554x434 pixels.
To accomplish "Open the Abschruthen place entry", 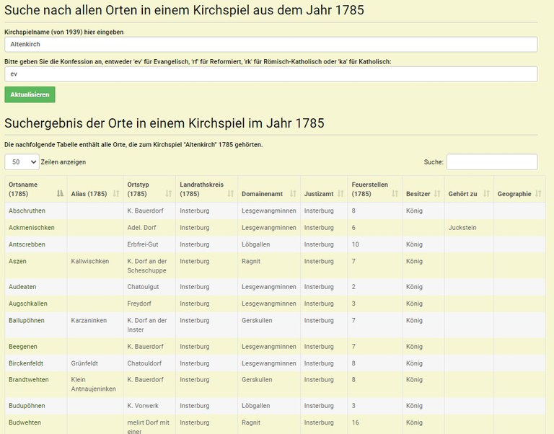I will [27, 211].
